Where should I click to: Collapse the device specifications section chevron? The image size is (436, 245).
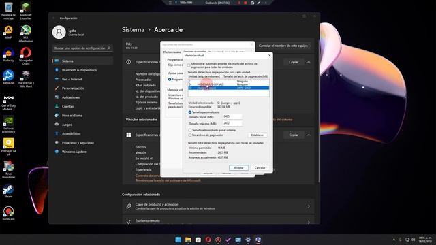(309, 62)
